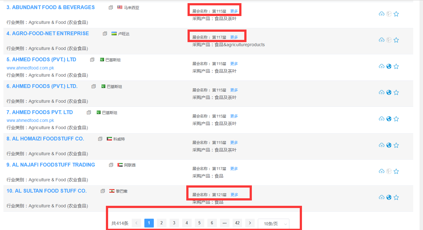Screen dimensions: 423x230
Task: Expand 更多 in AL HOMAIZI FOODSTUFF CO. row
Action: 234,142
